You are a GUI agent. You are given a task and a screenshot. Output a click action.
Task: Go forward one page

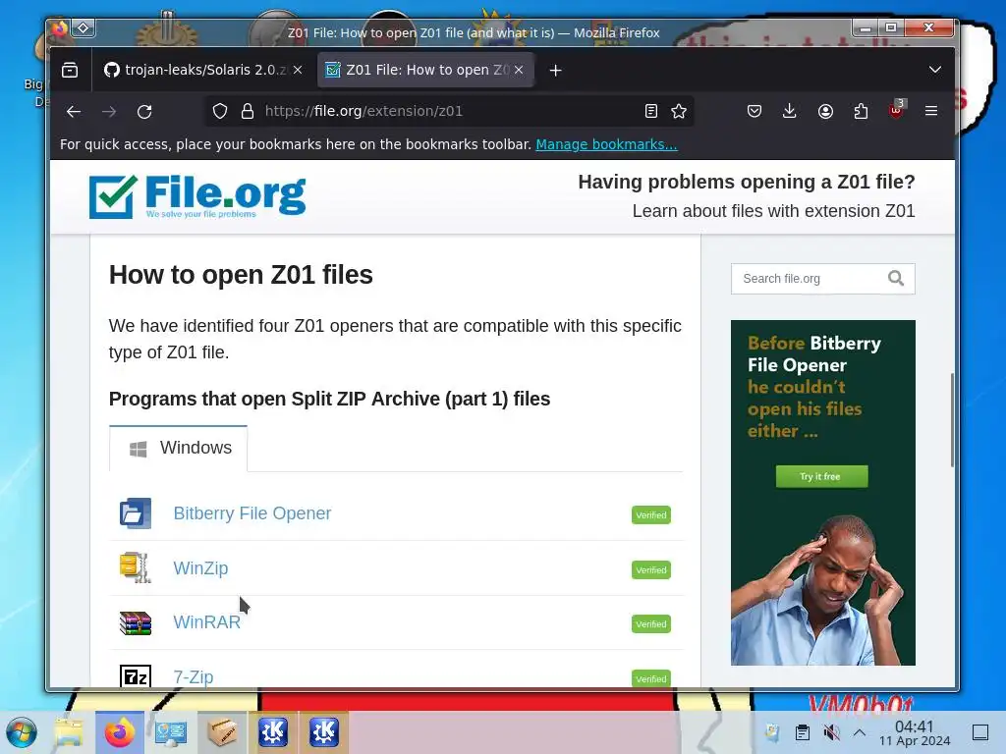tap(109, 112)
